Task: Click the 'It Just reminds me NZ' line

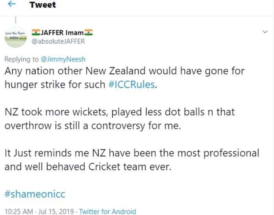Action: tap(132, 153)
